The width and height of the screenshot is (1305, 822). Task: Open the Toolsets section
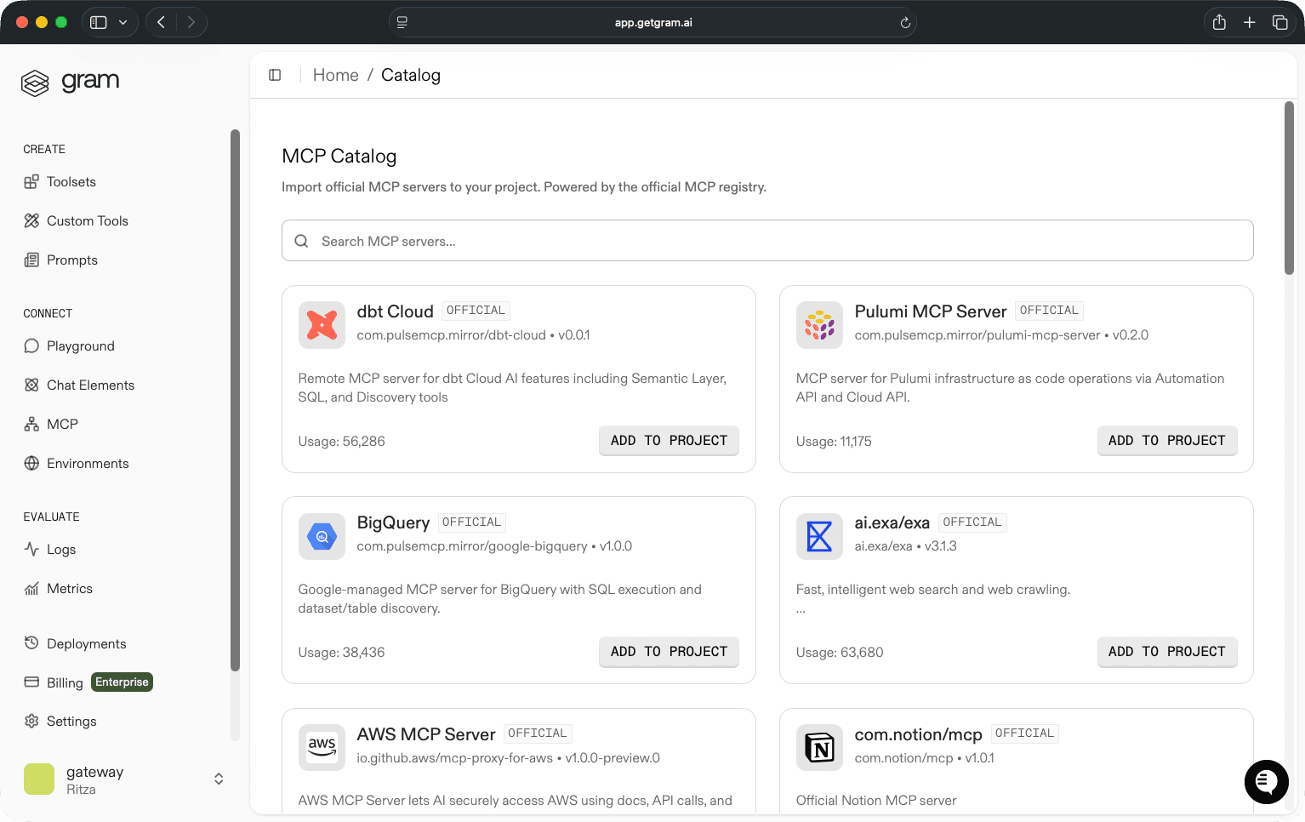(70, 181)
